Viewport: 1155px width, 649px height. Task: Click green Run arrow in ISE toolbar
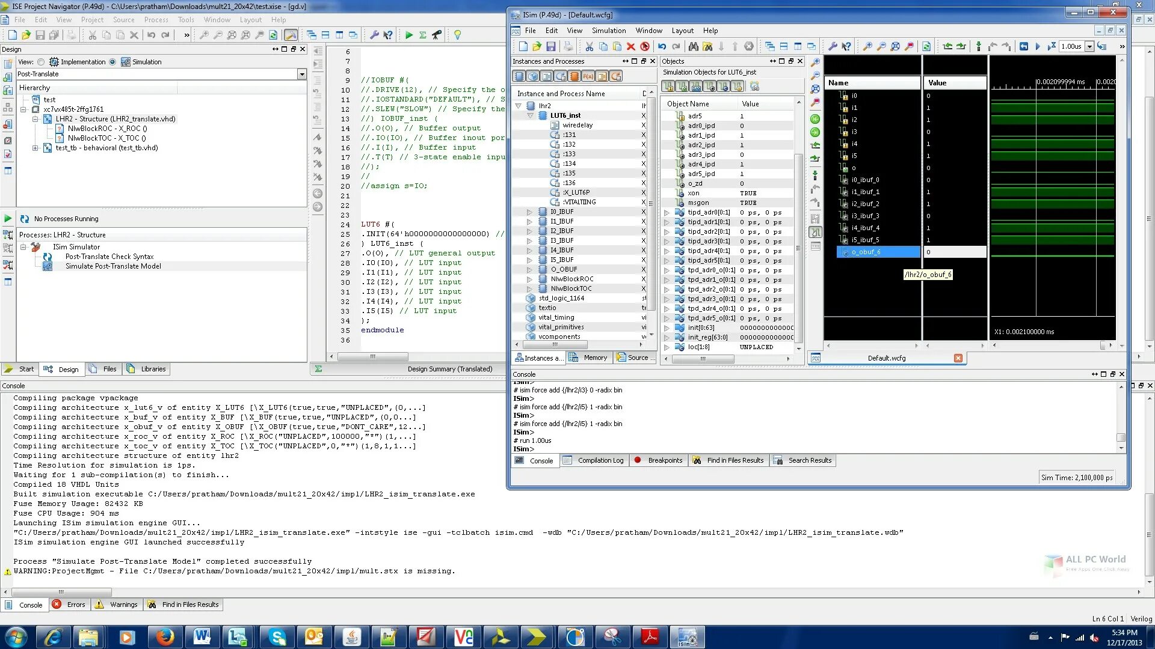pos(409,35)
